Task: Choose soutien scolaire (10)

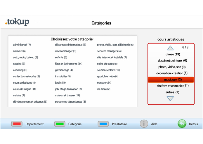Action: (x=108, y=70)
